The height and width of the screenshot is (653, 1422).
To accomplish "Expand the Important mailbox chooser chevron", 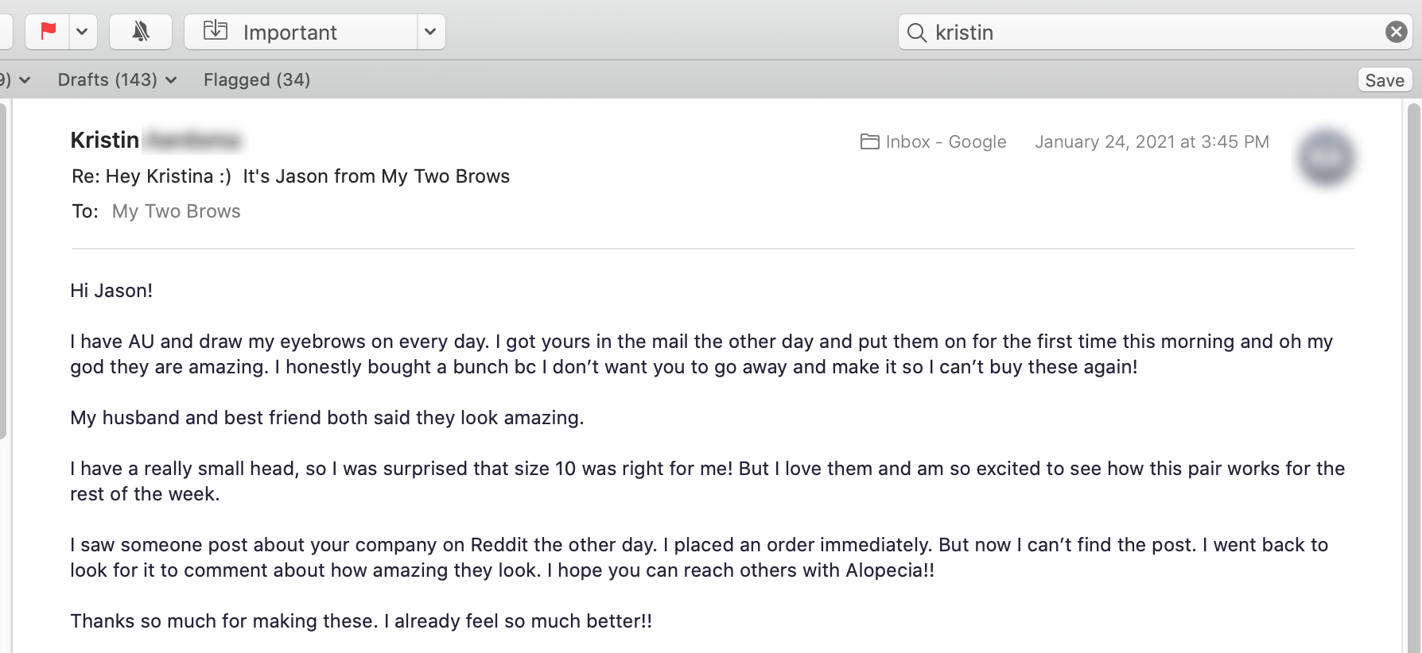I will click(x=430, y=32).
